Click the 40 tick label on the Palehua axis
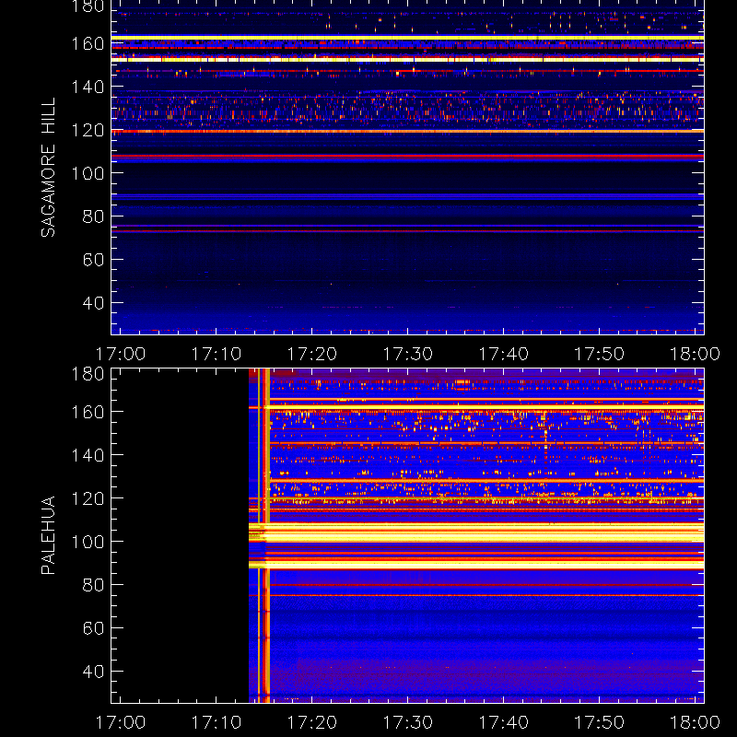Screen dimensions: 737x737 coord(93,672)
